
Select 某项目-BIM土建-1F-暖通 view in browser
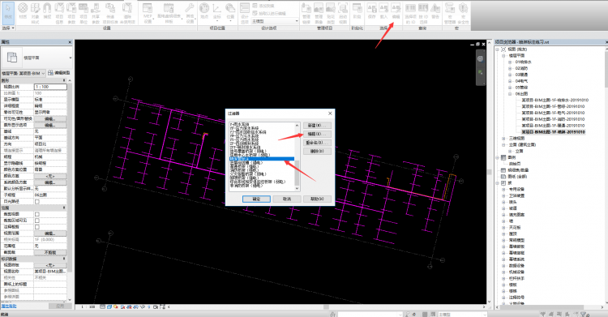[553, 126]
